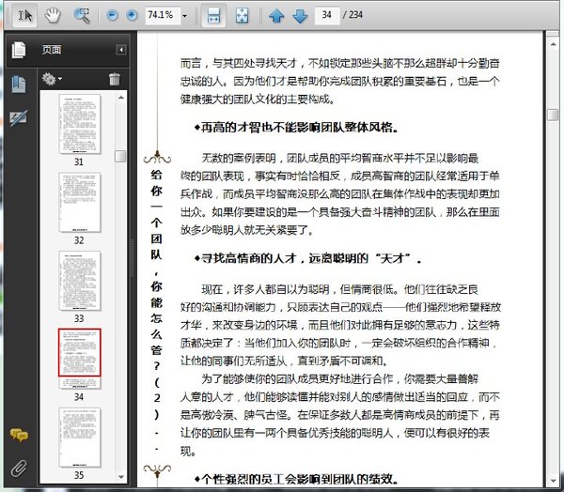Open the Bookmarks panel in sidebar

tap(18, 84)
